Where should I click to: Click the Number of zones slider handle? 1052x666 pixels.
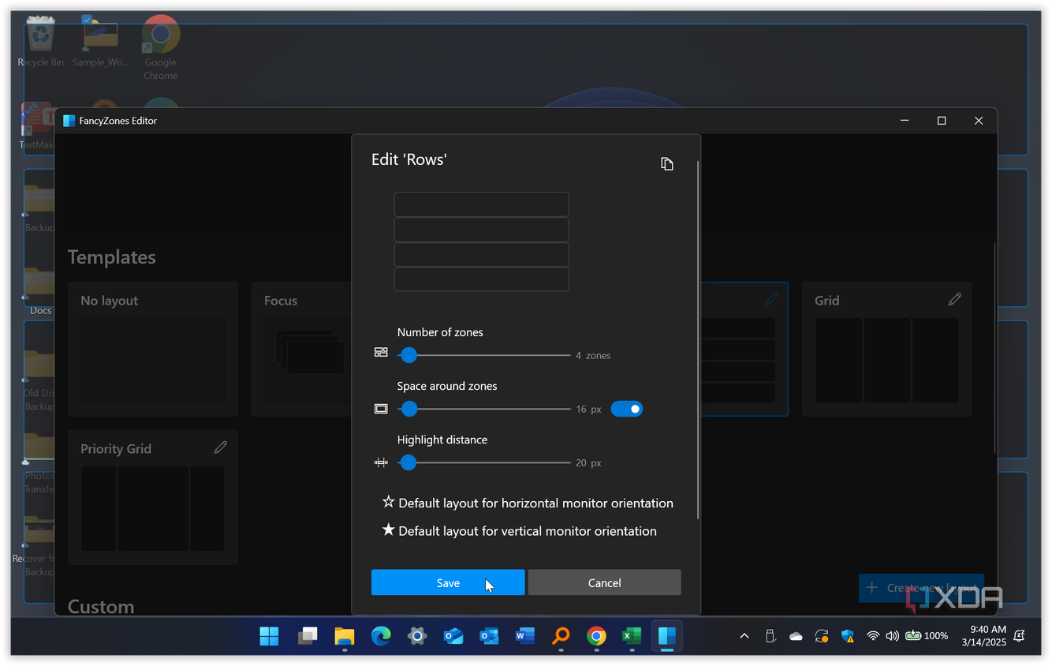(x=408, y=355)
